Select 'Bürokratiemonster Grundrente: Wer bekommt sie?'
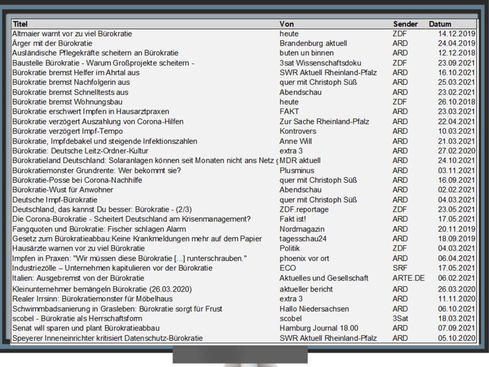 [x=244, y=171]
